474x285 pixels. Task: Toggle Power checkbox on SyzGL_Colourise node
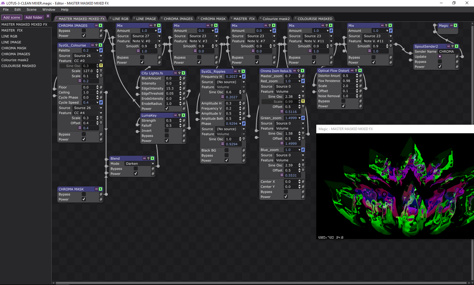[x=84, y=139]
